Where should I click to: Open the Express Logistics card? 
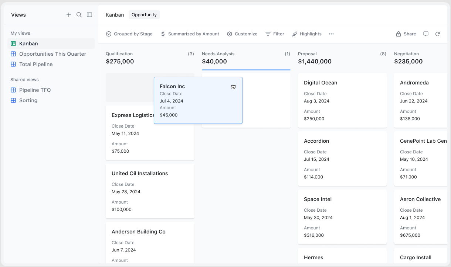150,133
